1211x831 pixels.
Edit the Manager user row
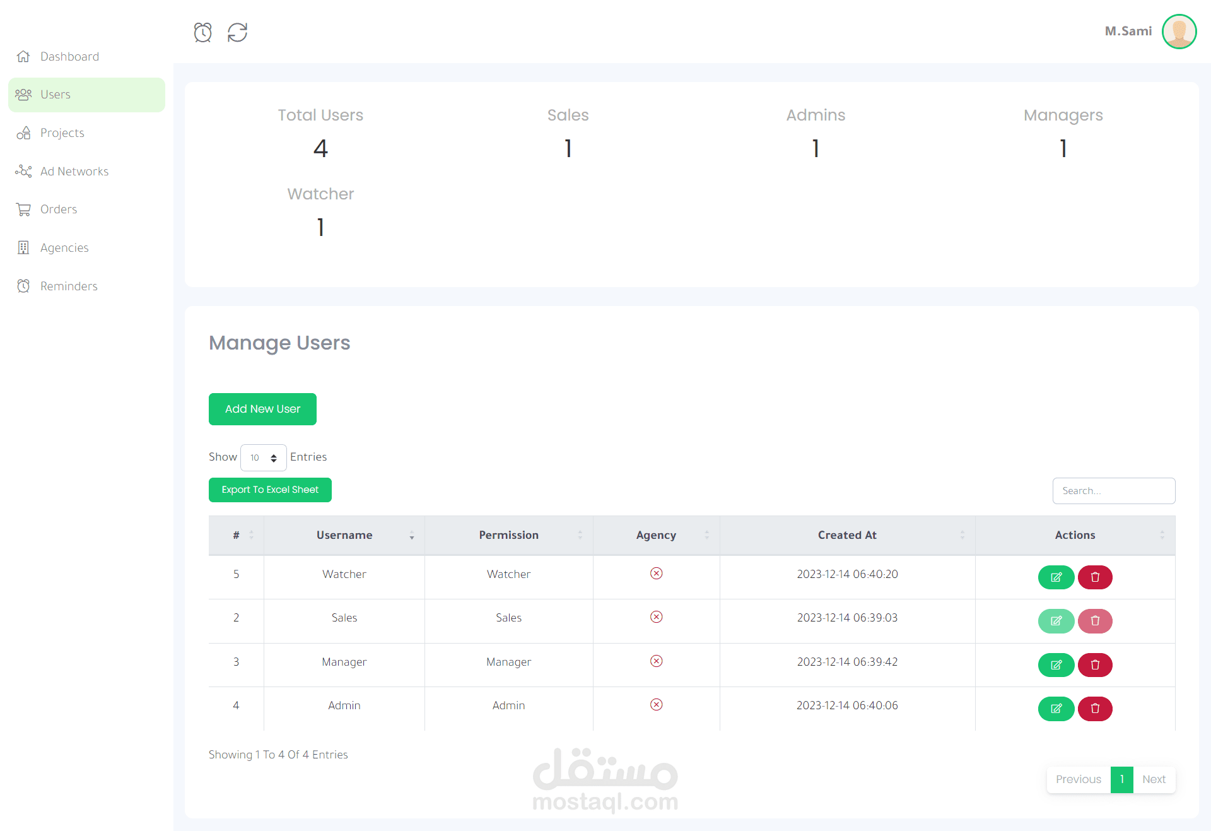click(x=1056, y=665)
